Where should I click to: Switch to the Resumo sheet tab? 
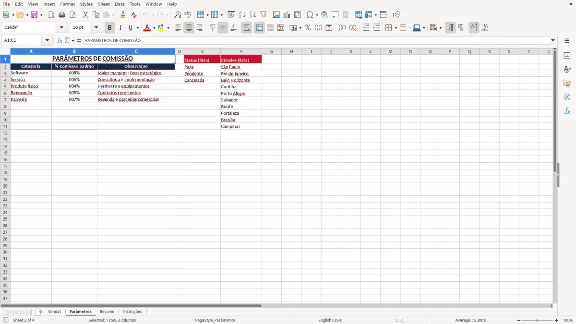coord(107,312)
